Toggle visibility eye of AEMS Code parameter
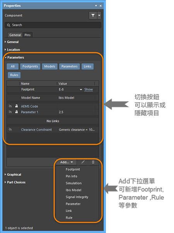The height and width of the screenshot is (233, 174). [10, 106]
